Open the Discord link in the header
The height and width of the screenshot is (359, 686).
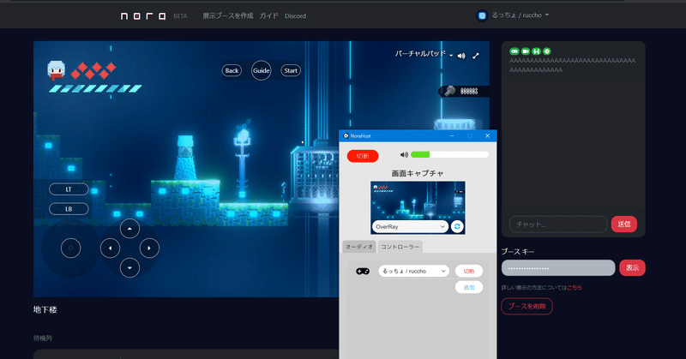point(295,15)
